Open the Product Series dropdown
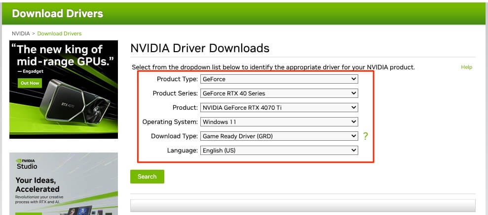This screenshot has width=488, height=215. (x=279, y=93)
